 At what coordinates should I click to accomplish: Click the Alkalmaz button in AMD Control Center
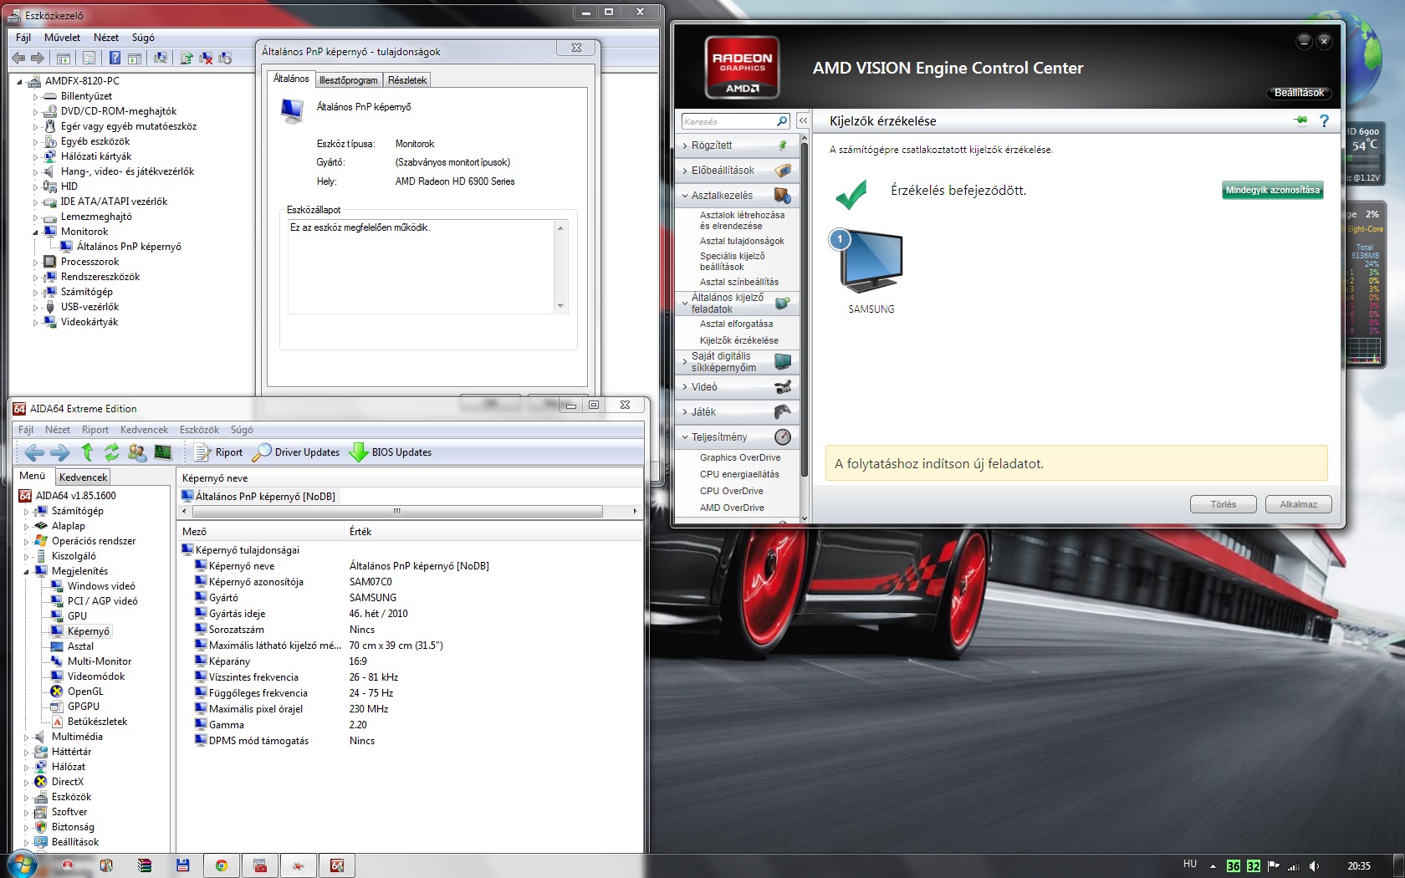(x=1298, y=504)
